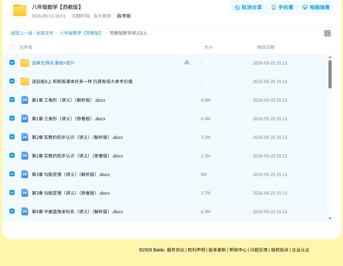343x266 pixels.
Task: Choose 电脑端看 to view on desktop
Action: point(316,7)
